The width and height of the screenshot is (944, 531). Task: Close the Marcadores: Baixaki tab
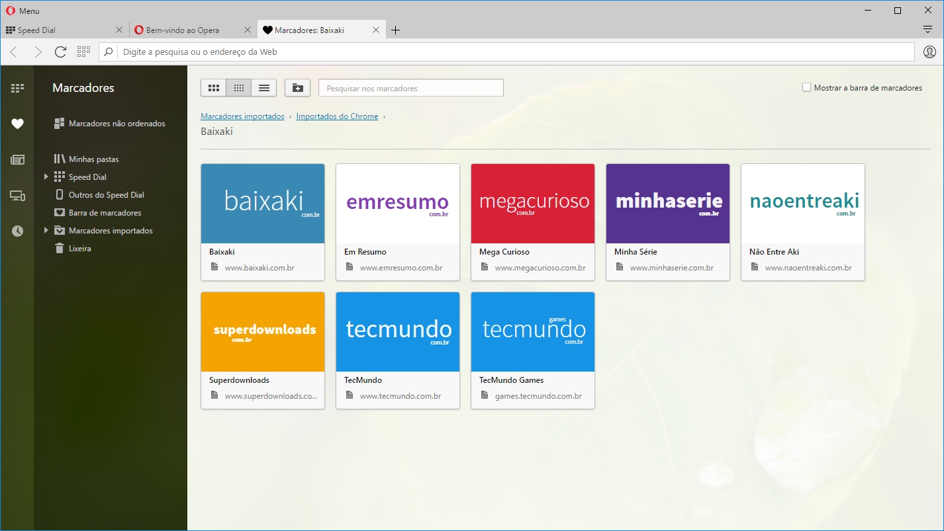pos(376,30)
